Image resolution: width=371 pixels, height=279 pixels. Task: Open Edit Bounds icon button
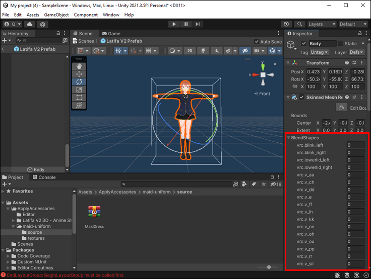point(341,107)
